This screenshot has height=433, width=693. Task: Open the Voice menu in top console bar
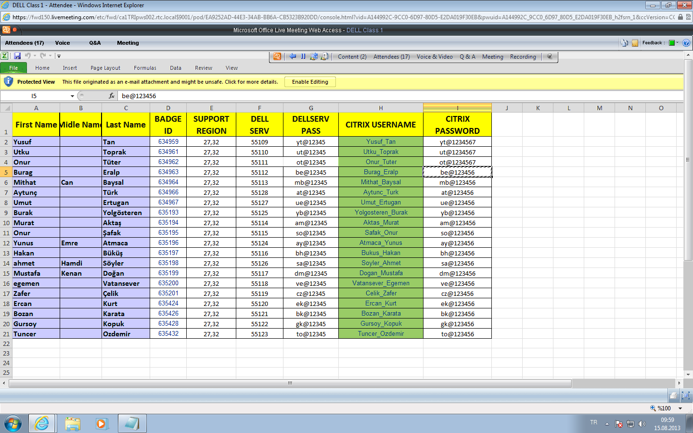[x=63, y=43]
